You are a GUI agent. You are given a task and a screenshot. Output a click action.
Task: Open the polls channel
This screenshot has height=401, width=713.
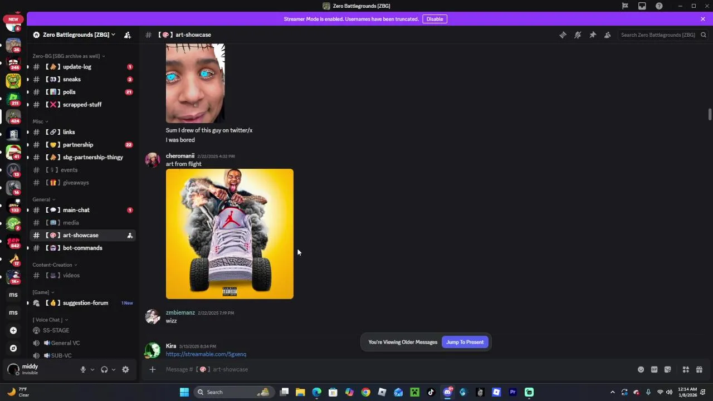[x=82, y=92]
